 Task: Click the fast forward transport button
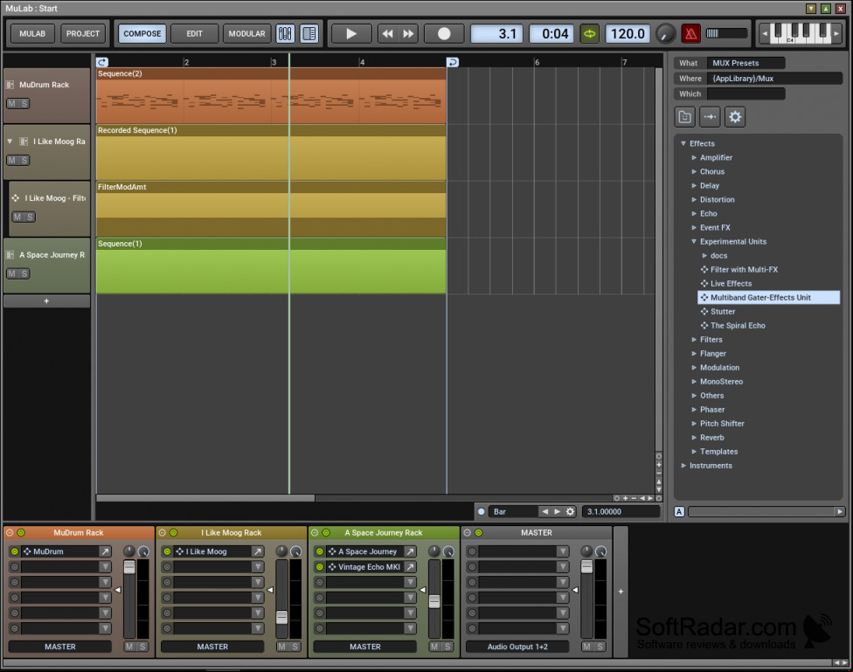pyautogui.click(x=408, y=34)
